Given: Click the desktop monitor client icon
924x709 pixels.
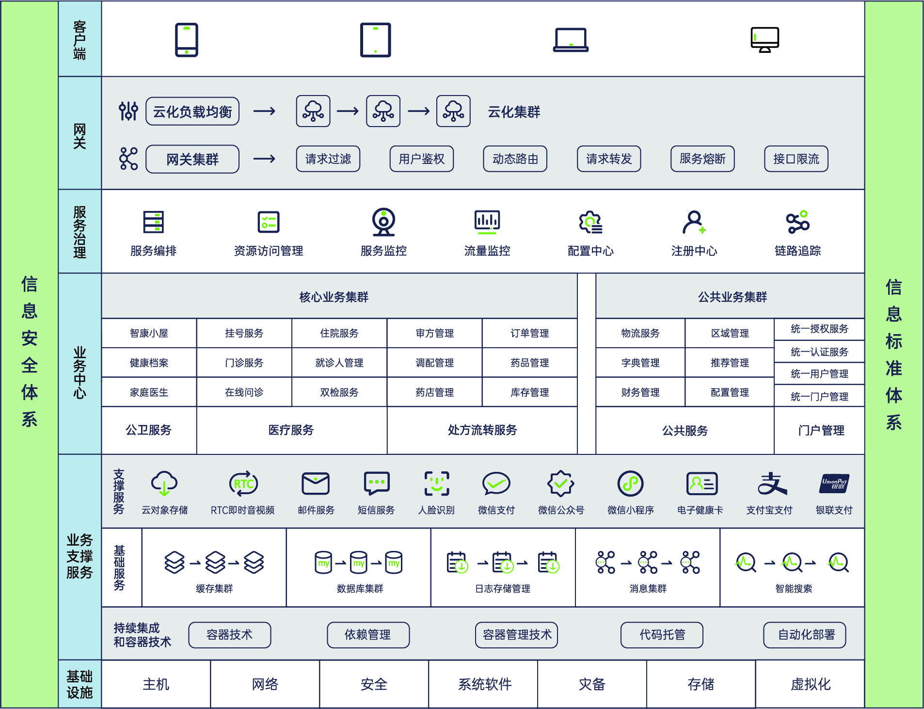Looking at the screenshot, I should pyautogui.click(x=765, y=40).
